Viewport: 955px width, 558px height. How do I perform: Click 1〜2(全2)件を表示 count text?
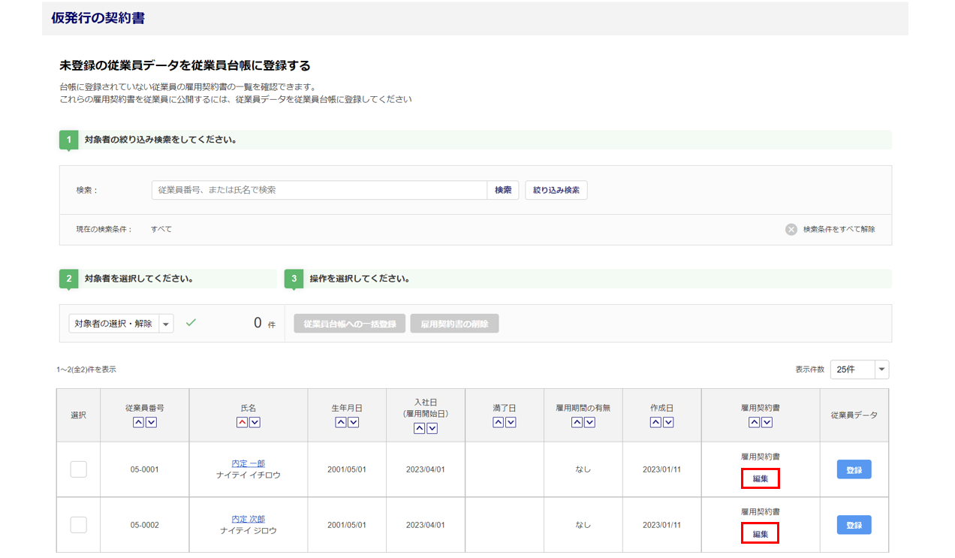pyautogui.click(x=86, y=369)
